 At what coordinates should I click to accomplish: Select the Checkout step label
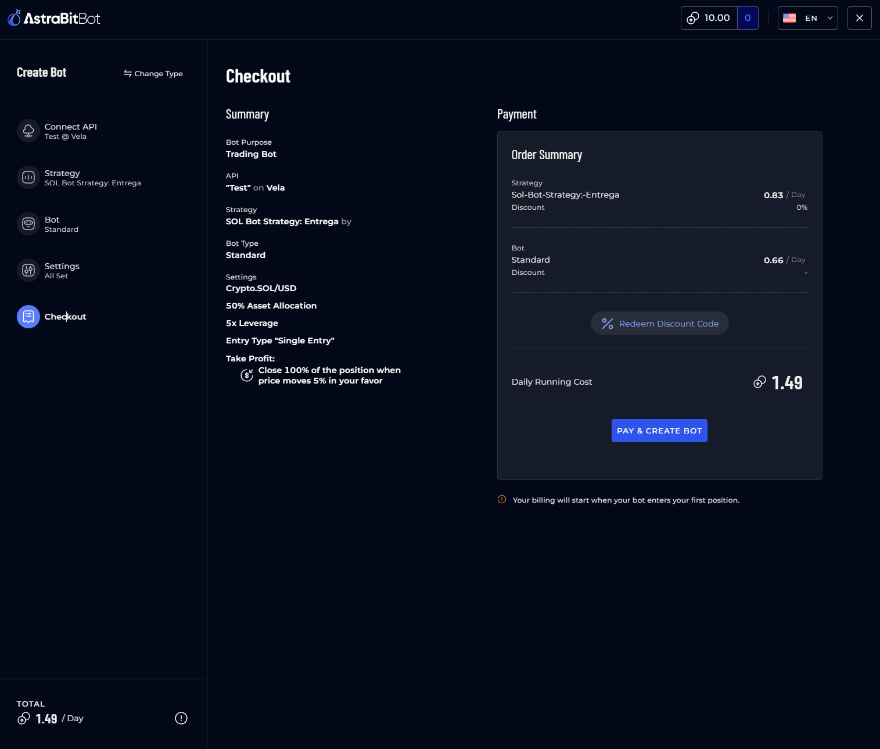point(65,317)
